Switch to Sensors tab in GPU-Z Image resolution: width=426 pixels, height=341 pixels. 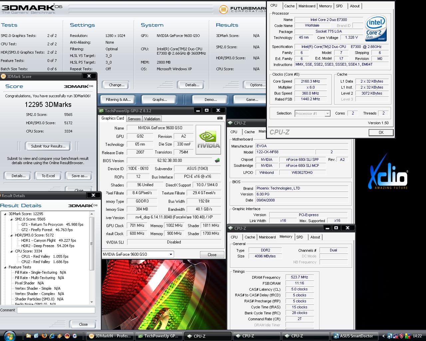134,119
